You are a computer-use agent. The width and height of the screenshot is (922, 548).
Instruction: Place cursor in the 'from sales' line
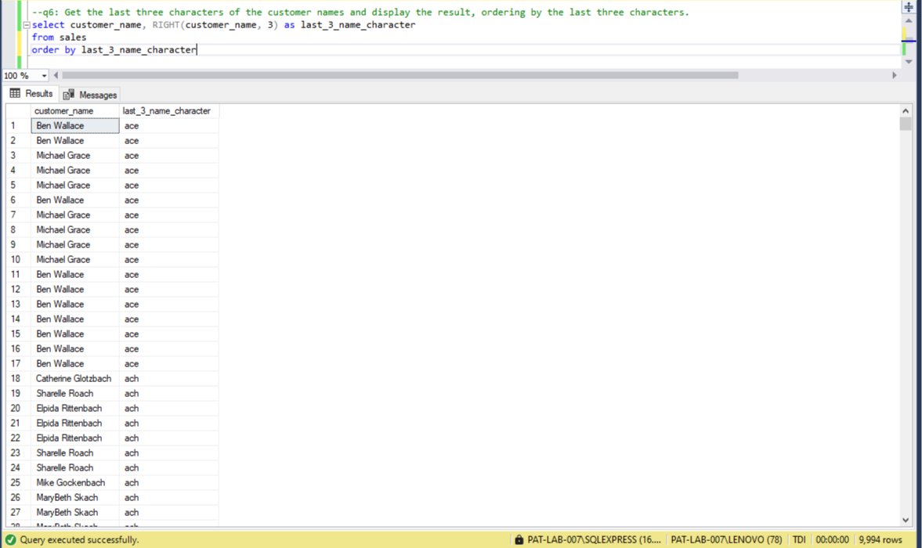(59, 37)
